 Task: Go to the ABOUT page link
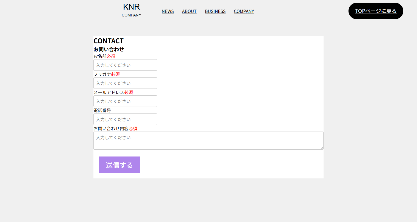point(189,11)
